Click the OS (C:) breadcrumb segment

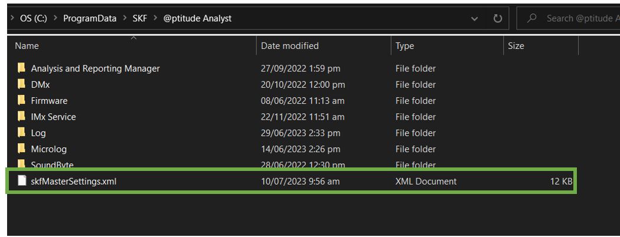tap(32, 18)
